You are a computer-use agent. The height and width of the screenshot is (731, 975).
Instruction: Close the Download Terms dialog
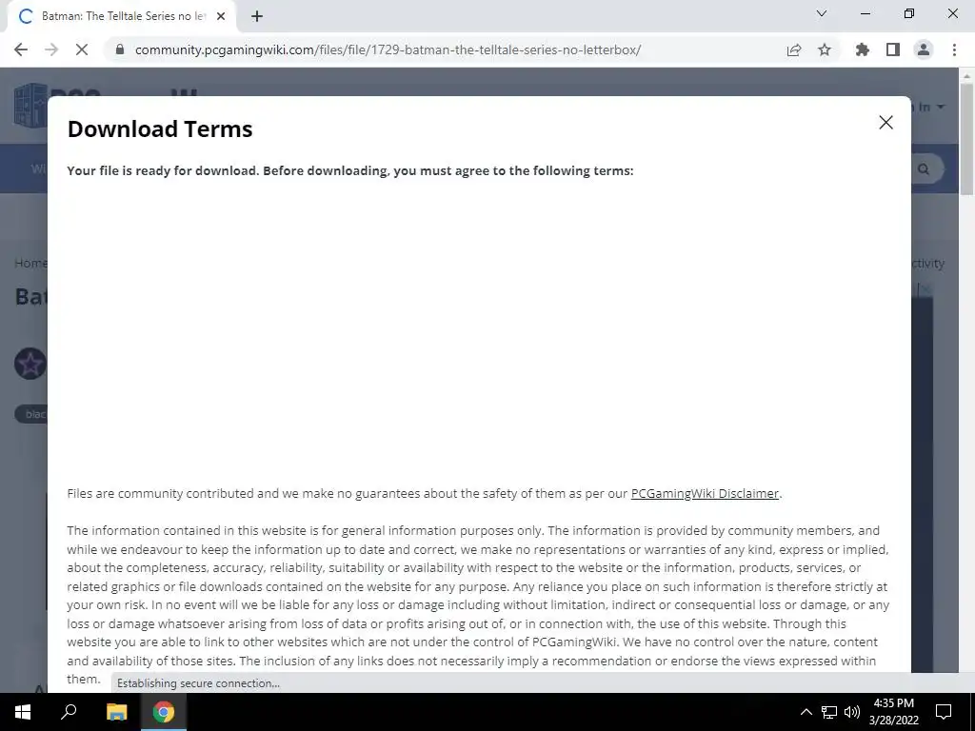[x=885, y=123]
